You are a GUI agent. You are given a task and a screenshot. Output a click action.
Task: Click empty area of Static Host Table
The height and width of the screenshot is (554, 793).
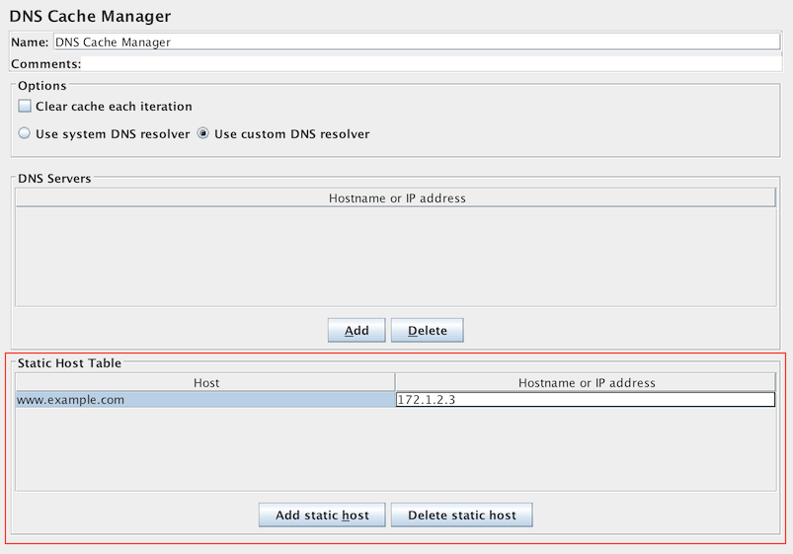396,449
